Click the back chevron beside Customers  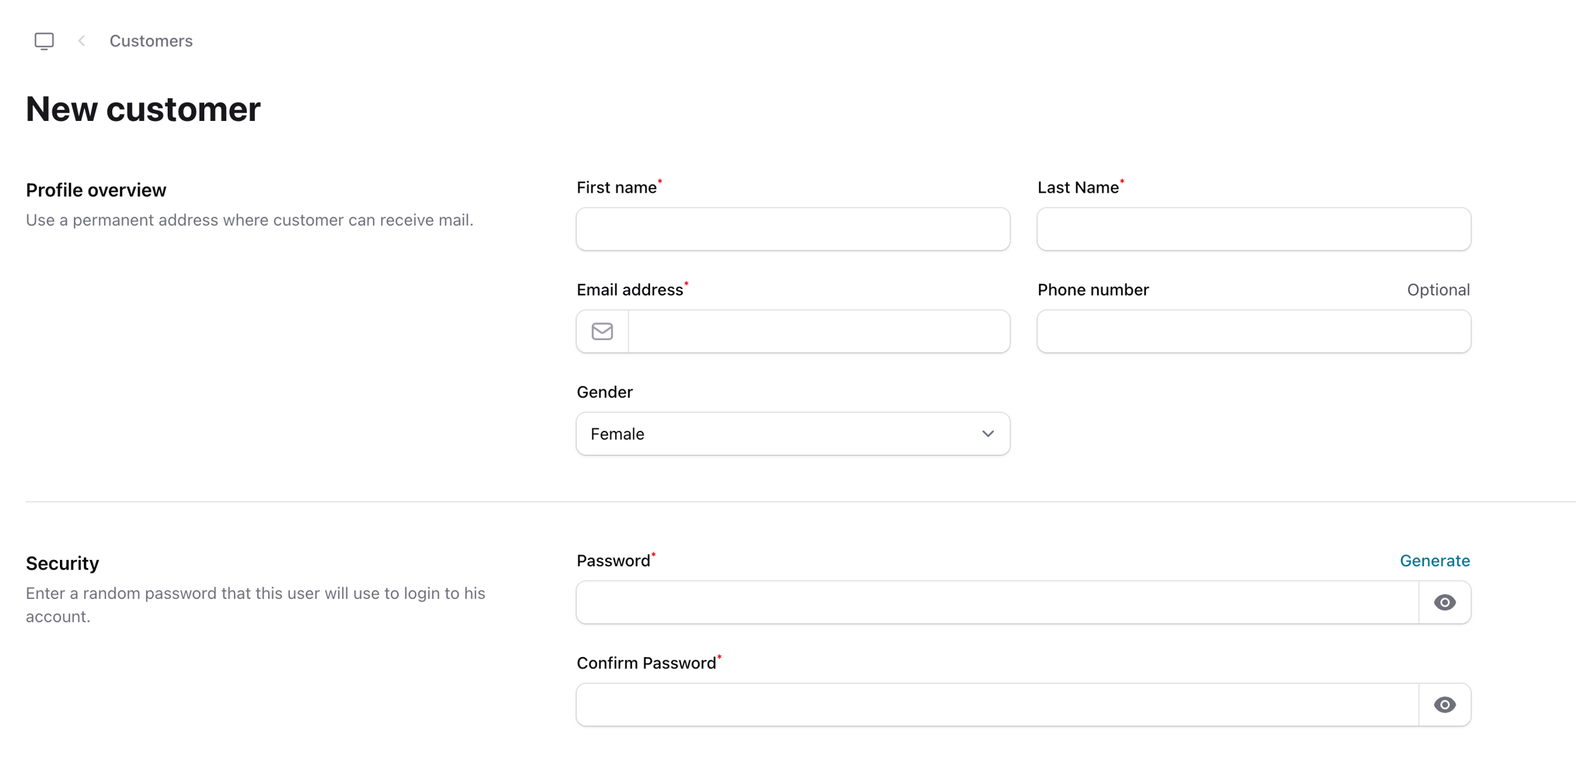coord(81,41)
